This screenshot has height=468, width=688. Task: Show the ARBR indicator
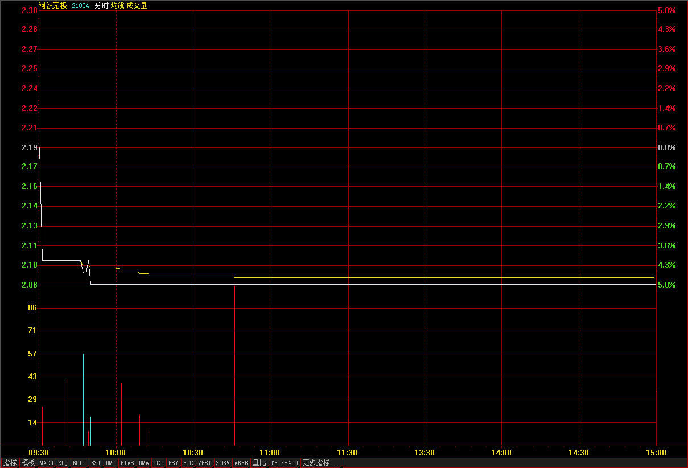tap(241, 463)
